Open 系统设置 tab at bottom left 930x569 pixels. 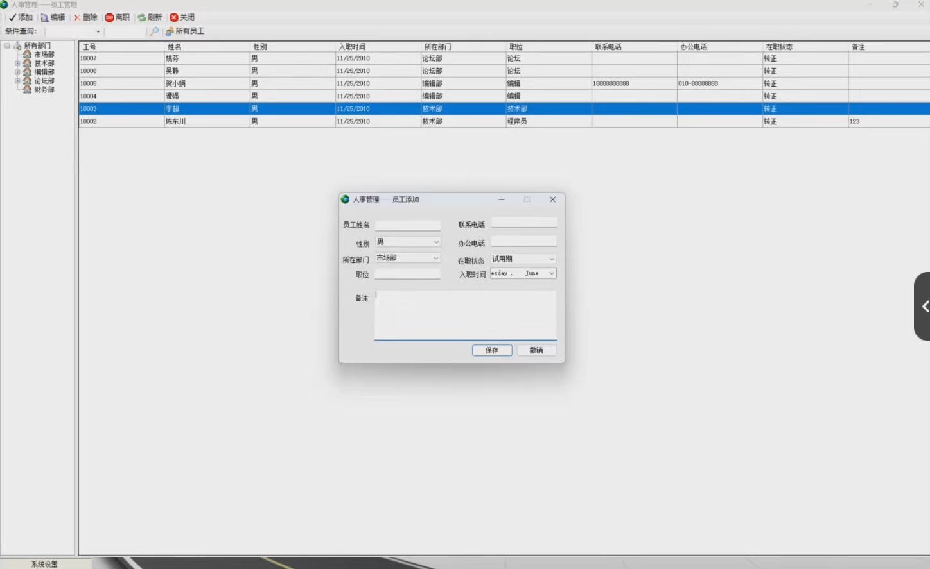(44, 564)
